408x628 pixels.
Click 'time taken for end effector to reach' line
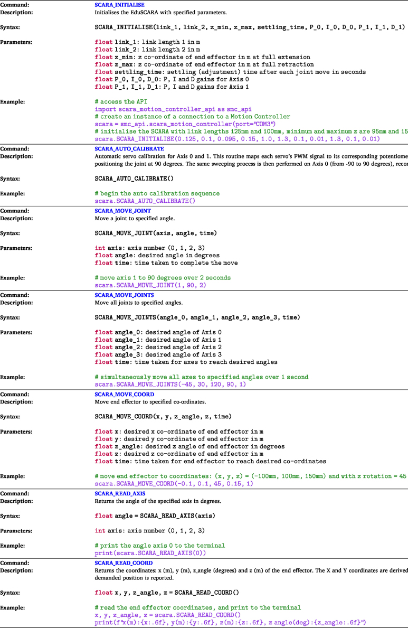tap(210, 462)
